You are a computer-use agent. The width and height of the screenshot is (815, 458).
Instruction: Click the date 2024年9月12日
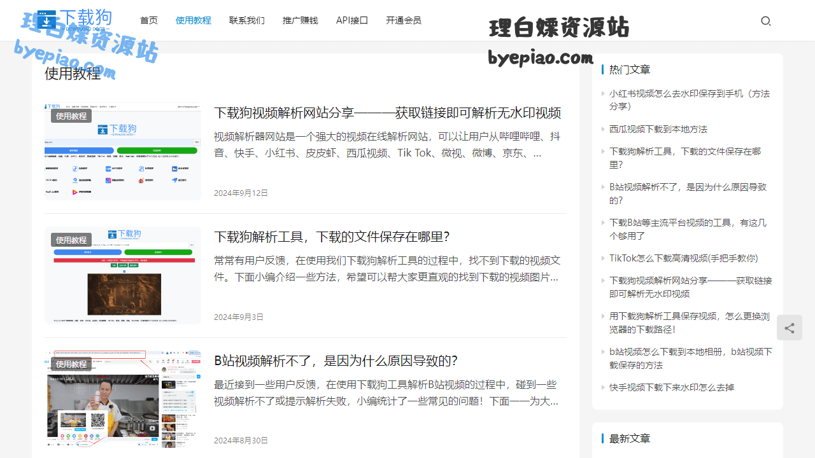(x=241, y=193)
